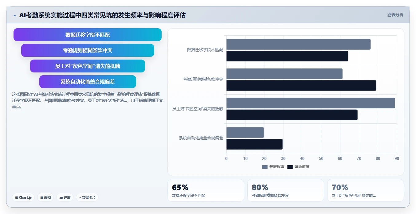Select the 考勤规则模糊条款冲突 funnel bar
This screenshot has width=416, height=214.
[x=88, y=50]
